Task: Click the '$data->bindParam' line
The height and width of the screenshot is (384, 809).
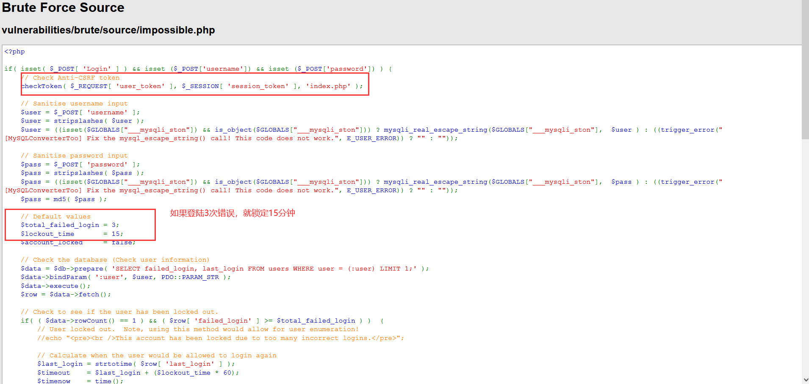Action: point(126,277)
